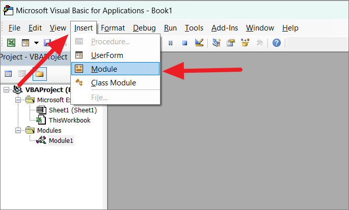Viewport: 349px width, 210px height.
Task: Click Project Explorer vertical scrollbar
Action: point(105,157)
